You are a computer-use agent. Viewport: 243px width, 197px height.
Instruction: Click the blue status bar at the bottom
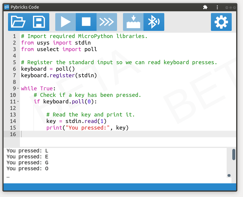(x=119, y=187)
